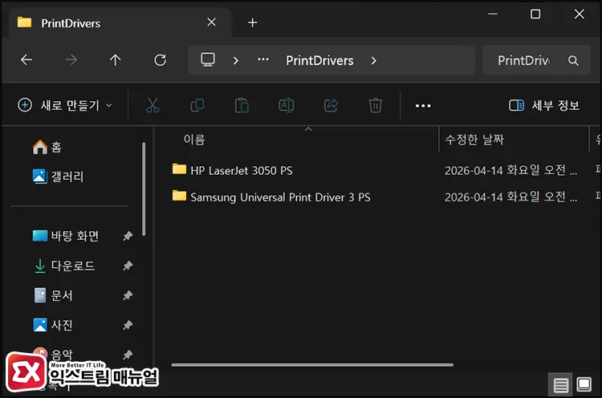Click the Rename icon in toolbar
602x398 pixels.
[287, 105]
